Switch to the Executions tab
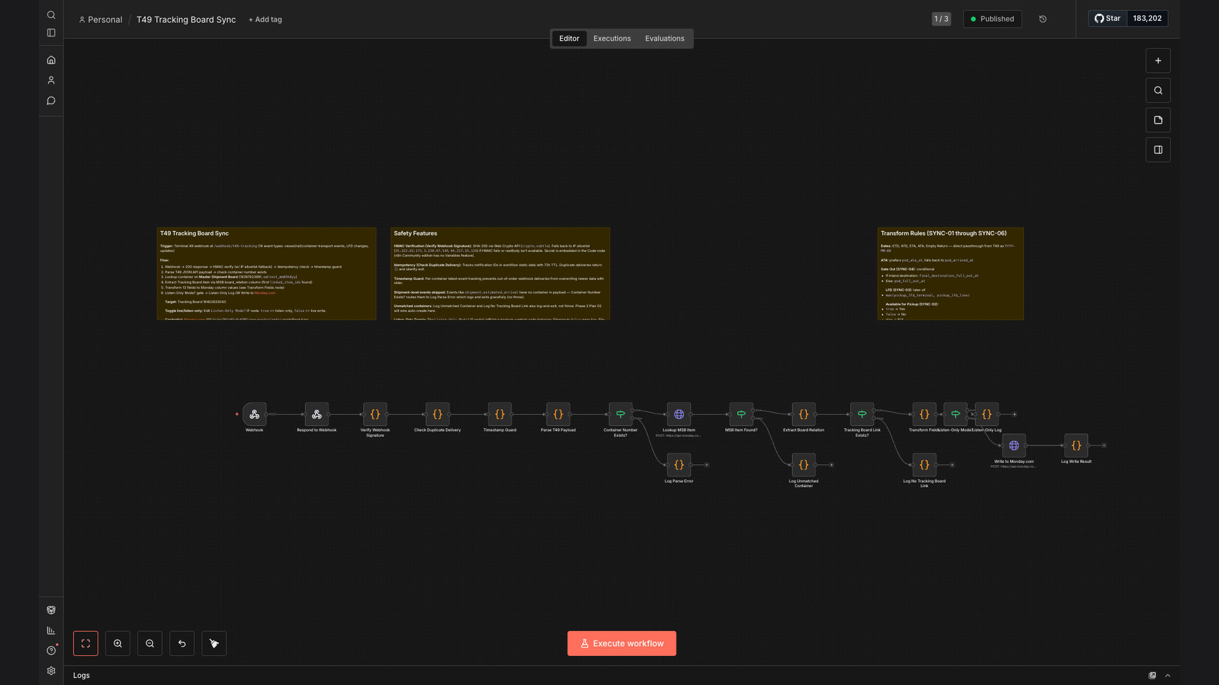1219x685 pixels. pos(612,39)
